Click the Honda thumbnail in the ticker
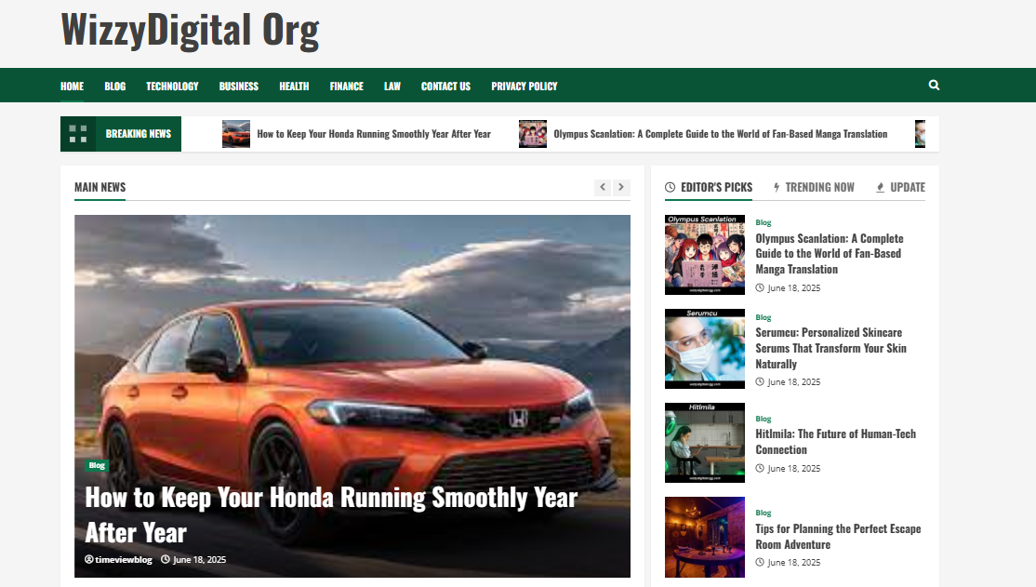This screenshot has width=1036, height=587. [x=236, y=134]
